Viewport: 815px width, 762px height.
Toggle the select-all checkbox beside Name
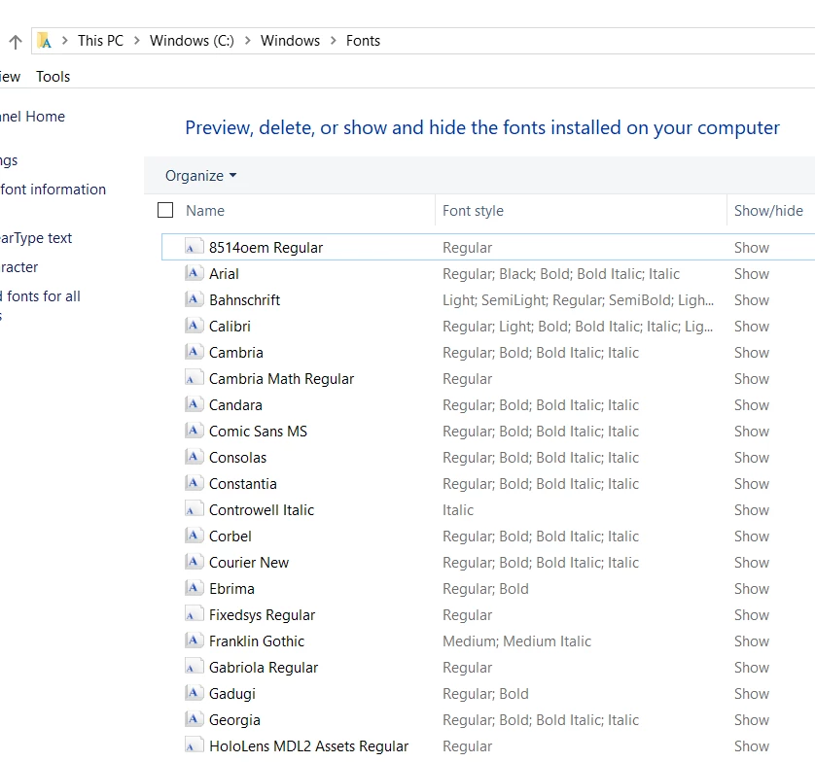[x=165, y=210]
